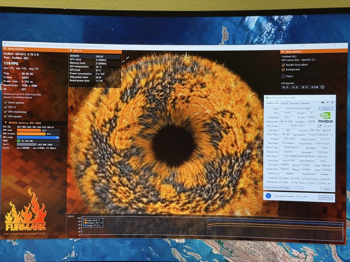
Task: Toggle the PhysX checkbox in GPU-Z
Action: click(307, 183)
